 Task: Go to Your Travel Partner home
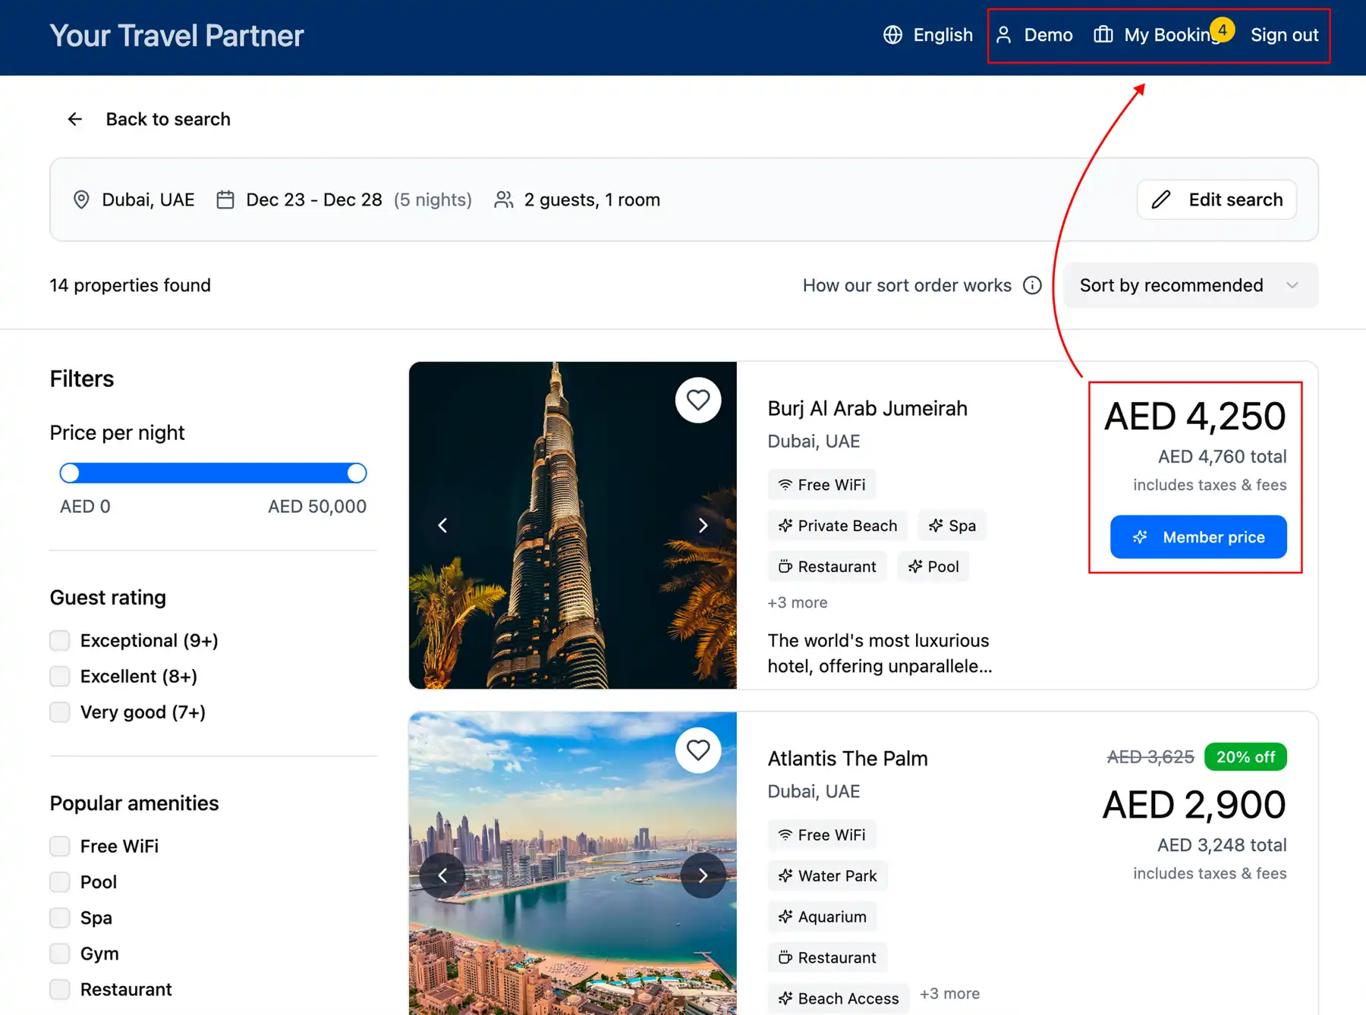coord(177,36)
